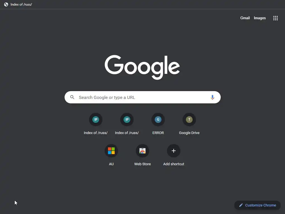Open the first Index of /russ/ shortcut

pyautogui.click(x=96, y=120)
